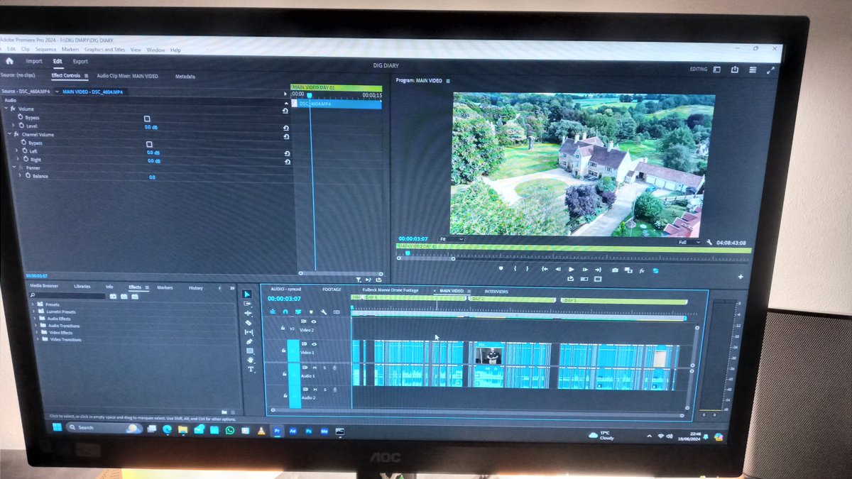
Task: Toggle Channel Volume Bypass checkbox
Action: 149,143
